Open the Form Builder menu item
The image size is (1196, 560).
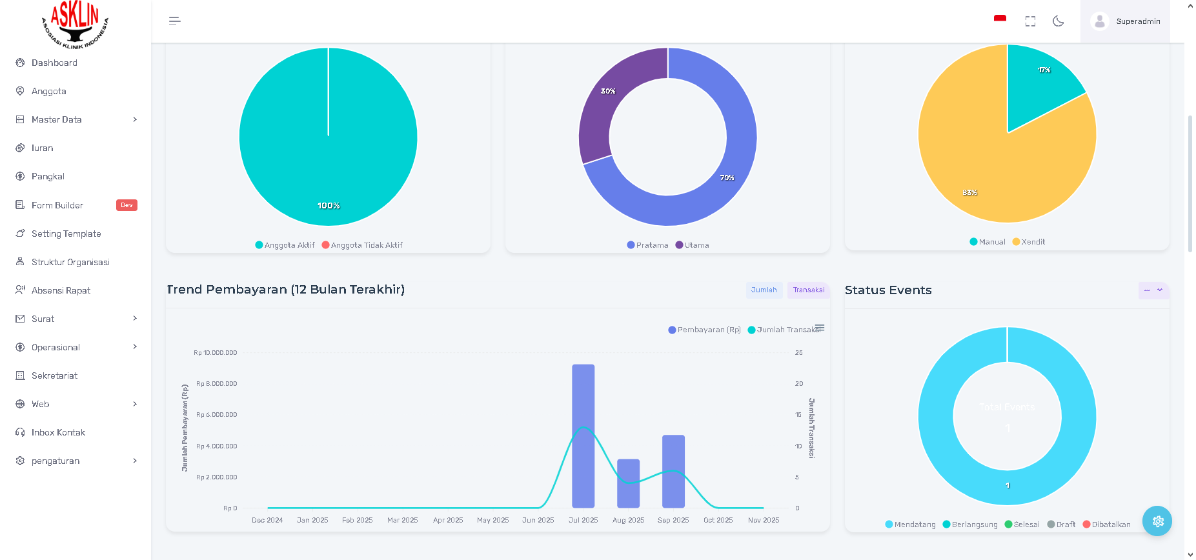57,205
